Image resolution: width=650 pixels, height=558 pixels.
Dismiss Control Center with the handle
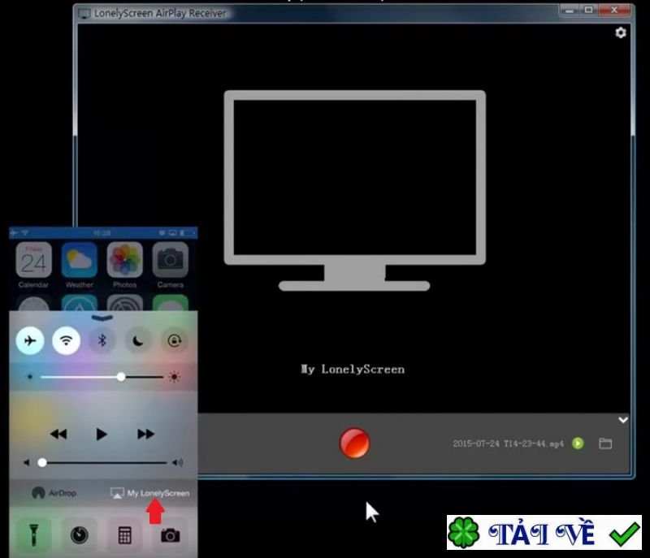pyautogui.click(x=102, y=318)
